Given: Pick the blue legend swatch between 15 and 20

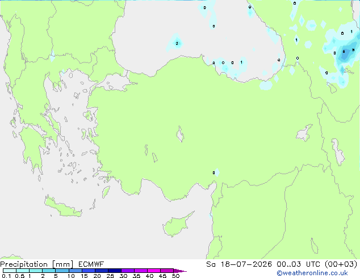Looking at the screenshot, I should coord(89,271).
